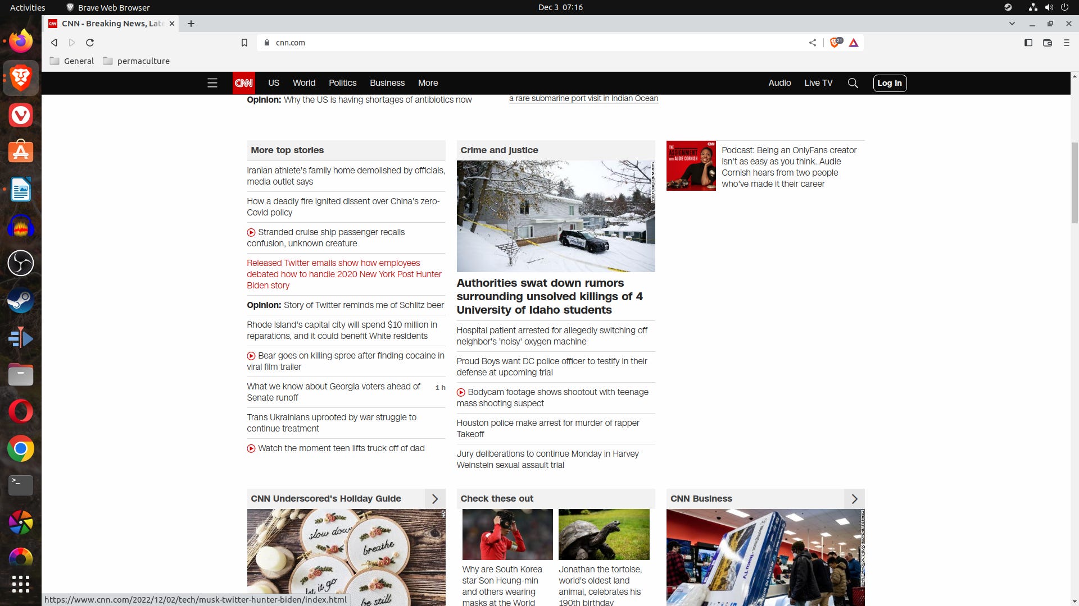This screenshot has width=1079, height=606.
Task: Open the CNN hamburger menu
Action: coord(212,83)
